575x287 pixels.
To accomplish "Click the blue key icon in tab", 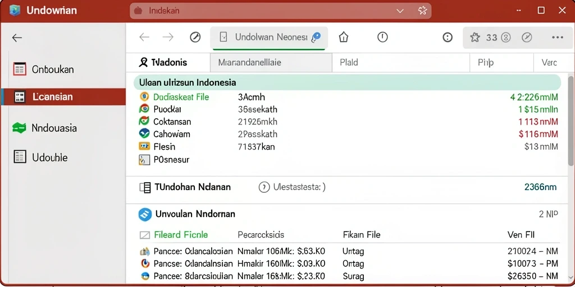I will coord(316,37).
